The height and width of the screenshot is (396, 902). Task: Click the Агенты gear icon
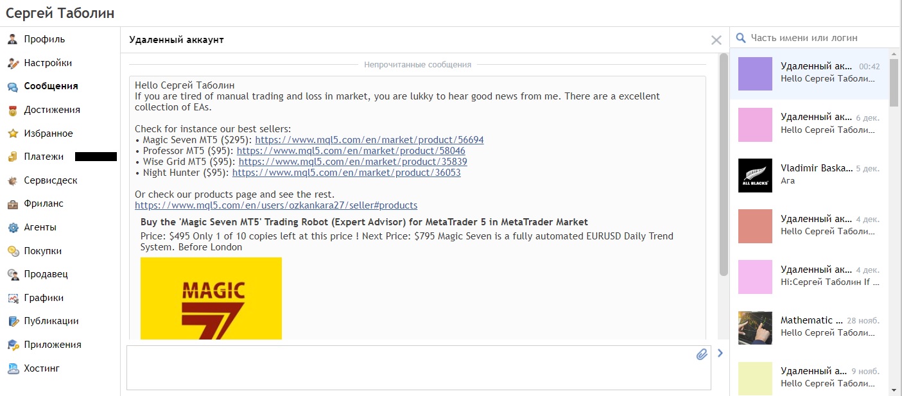(13, 227)
